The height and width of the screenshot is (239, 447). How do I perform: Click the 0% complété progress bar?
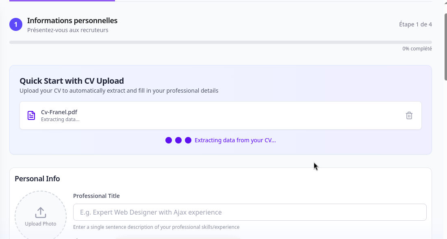(221, 42)
